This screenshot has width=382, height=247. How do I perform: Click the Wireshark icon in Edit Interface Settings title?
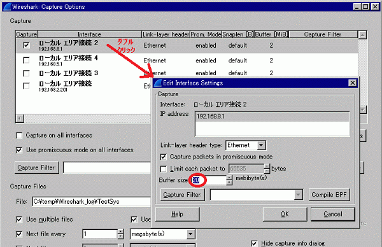pyautogui.click(x=158, y=83)
